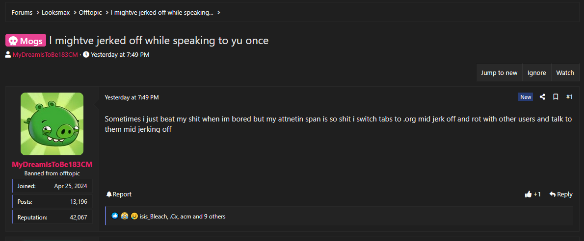Open MyDreamIsToBe183CM profile under the avatar
Screen dimensions: 584x241
pyautogui.click(x=52, y=164)
